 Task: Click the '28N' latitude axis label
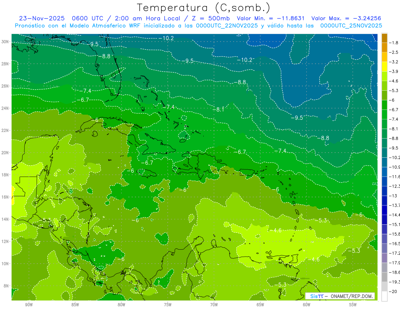point(5,64)
